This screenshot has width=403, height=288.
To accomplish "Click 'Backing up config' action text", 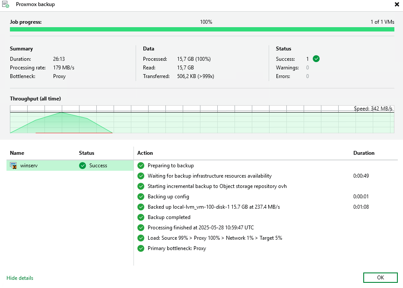I will 168,197.
